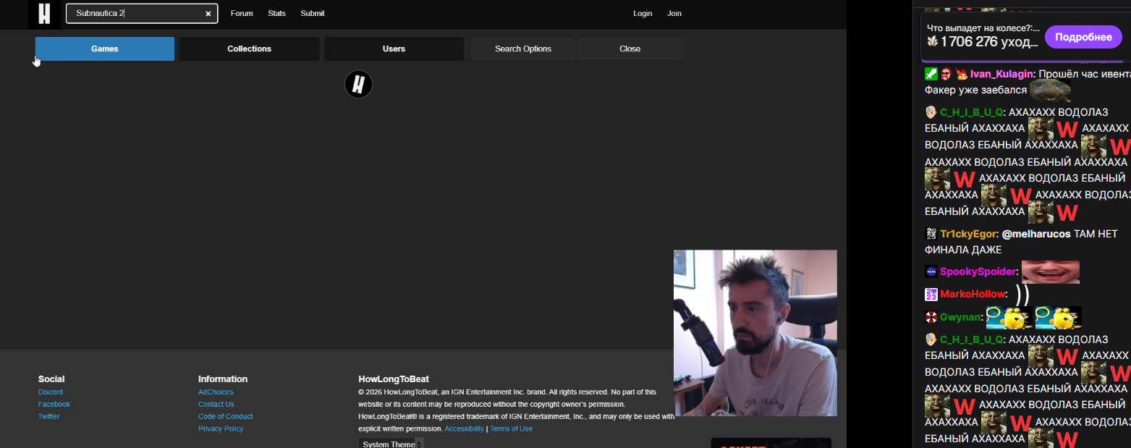Expand the System Theme dropdown

coord(391,444)
